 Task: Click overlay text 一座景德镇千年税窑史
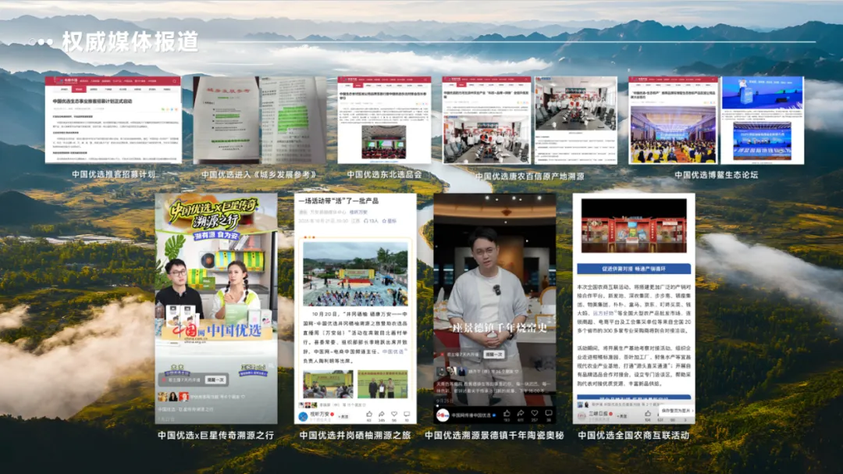pos(497,327)
